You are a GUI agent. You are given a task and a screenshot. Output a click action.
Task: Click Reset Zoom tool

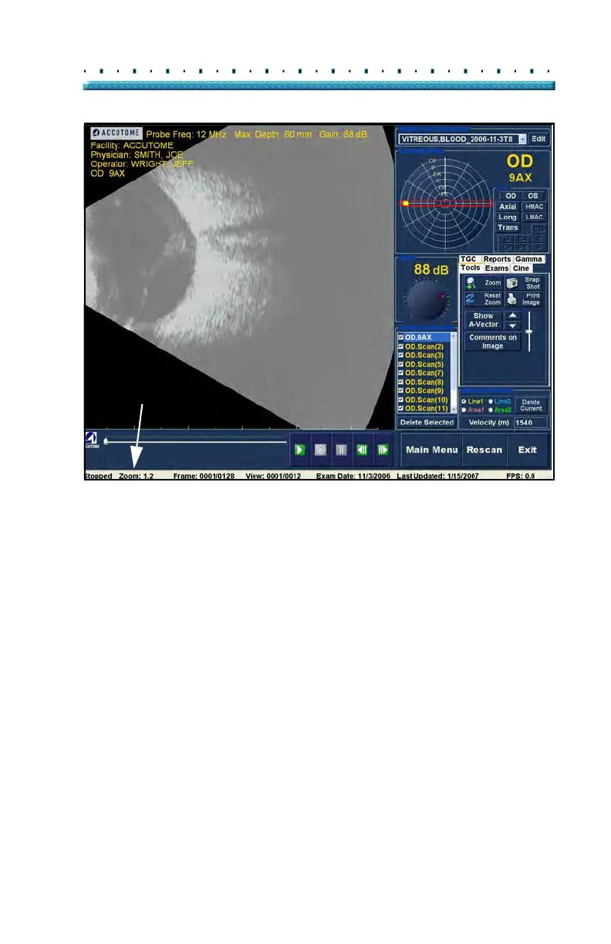pyautogui.click(x=483, y=299)
